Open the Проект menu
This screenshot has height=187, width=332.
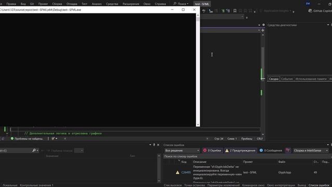pyautogui.click(x=43, y=4)
